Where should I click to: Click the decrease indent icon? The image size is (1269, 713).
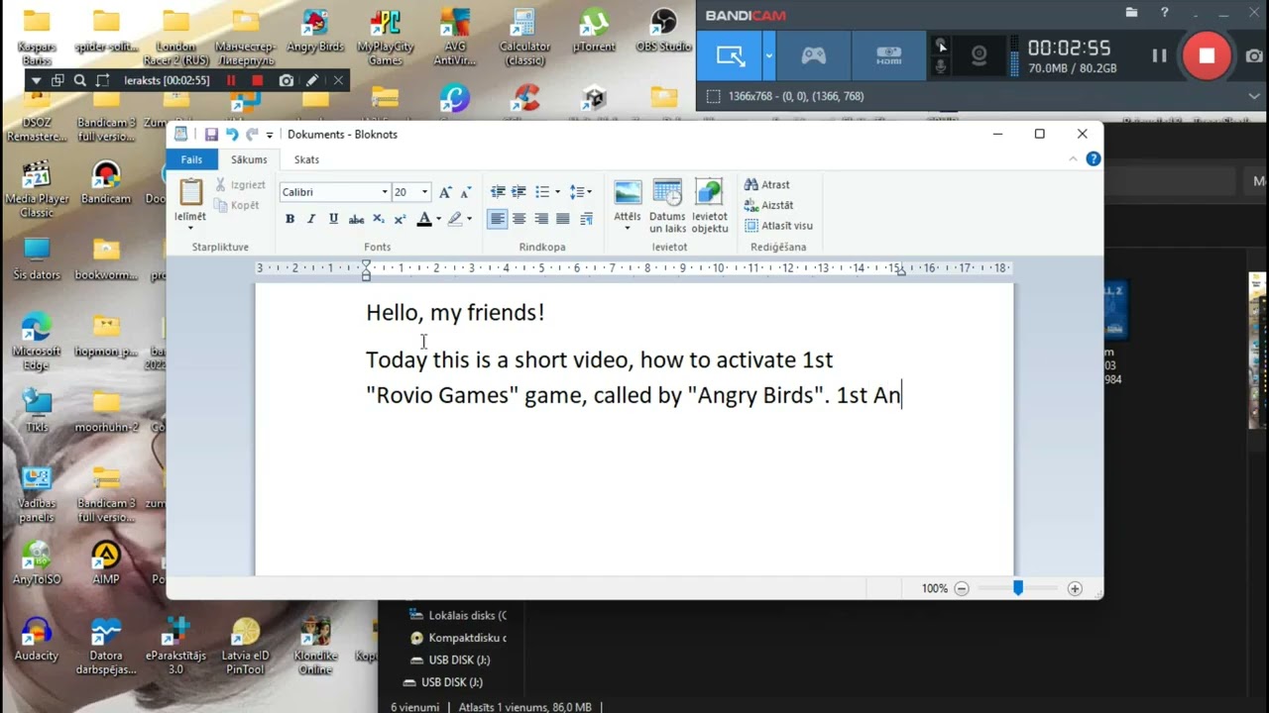coord(498,192)
